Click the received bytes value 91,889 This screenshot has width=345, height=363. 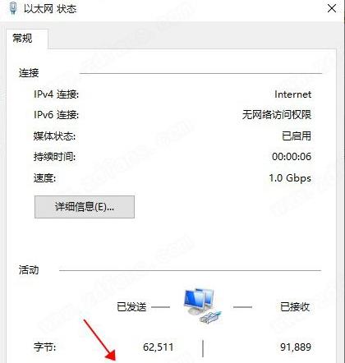coord(296,347)
